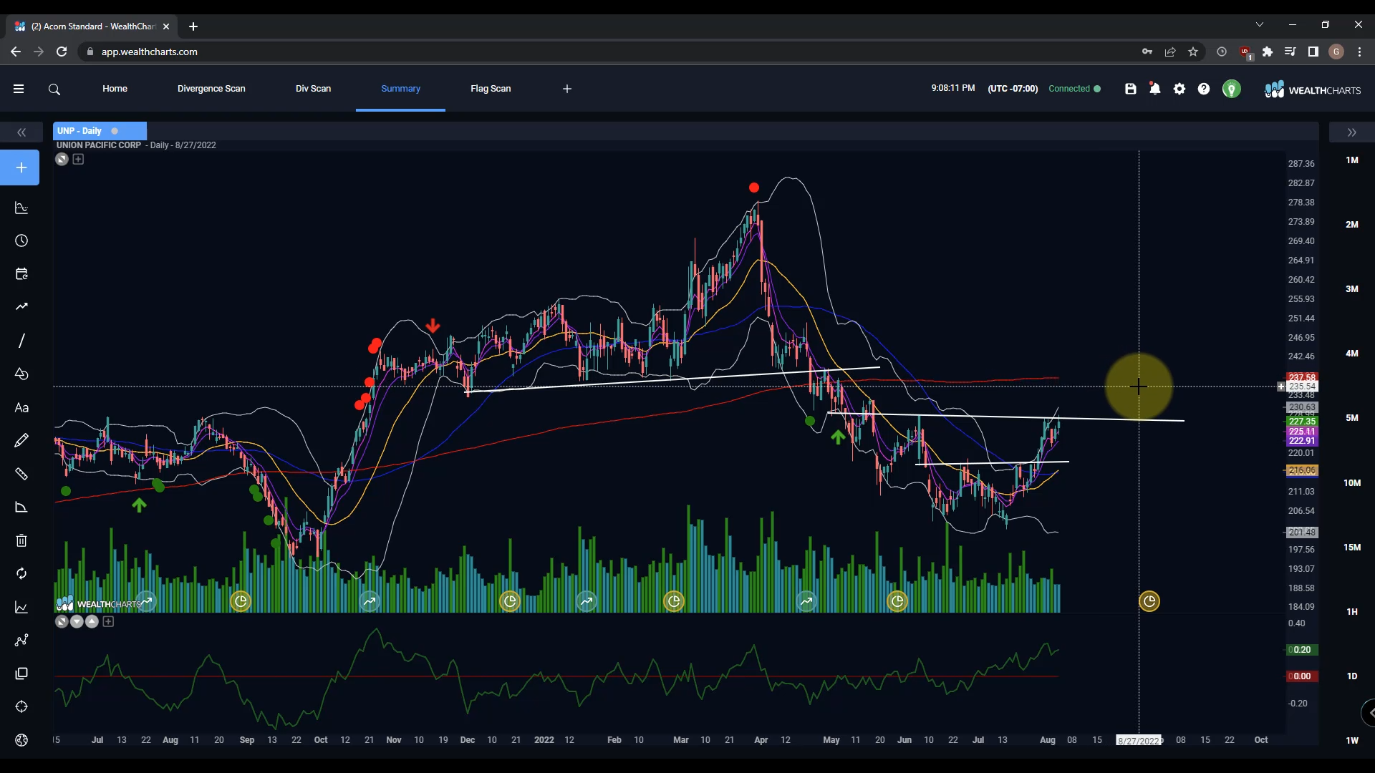Open the help question mark
The width and height of the screenshot is (1375, 773).
(1204, 89)
